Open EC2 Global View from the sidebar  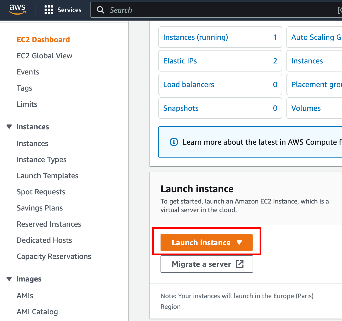(45, 56)
